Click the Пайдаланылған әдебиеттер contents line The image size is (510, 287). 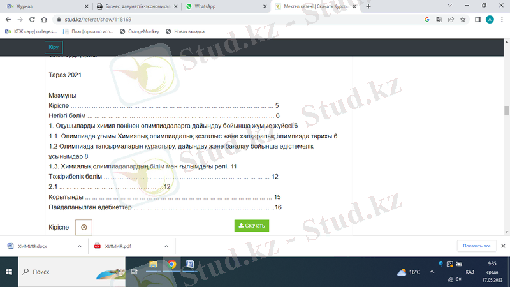[x=165, y=207]
